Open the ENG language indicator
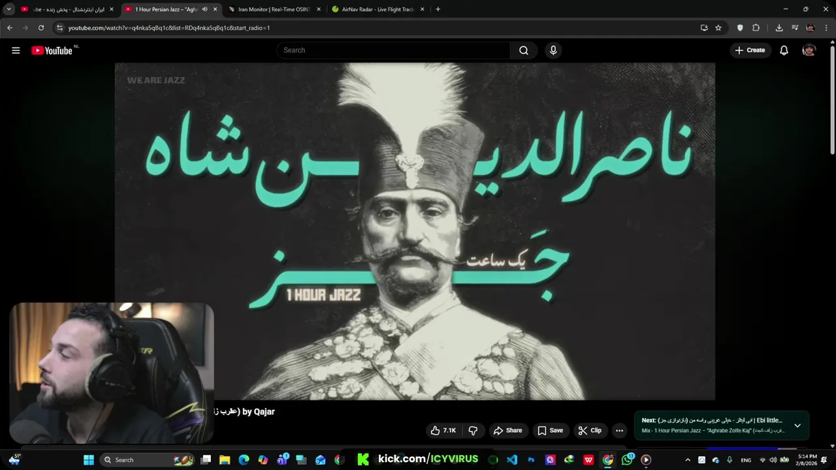Screen dimensions: 836x470 click(746, 460)
